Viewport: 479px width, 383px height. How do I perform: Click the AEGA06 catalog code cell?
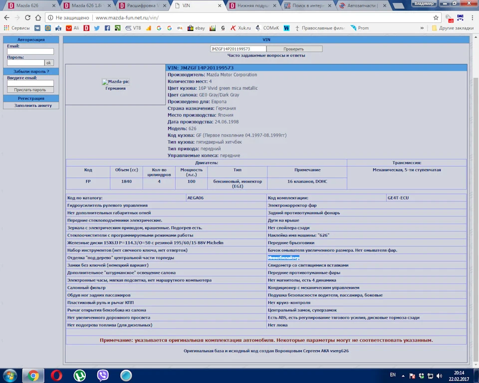point(226,198)
